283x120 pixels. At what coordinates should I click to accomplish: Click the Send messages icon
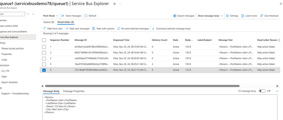pos(63,16)
